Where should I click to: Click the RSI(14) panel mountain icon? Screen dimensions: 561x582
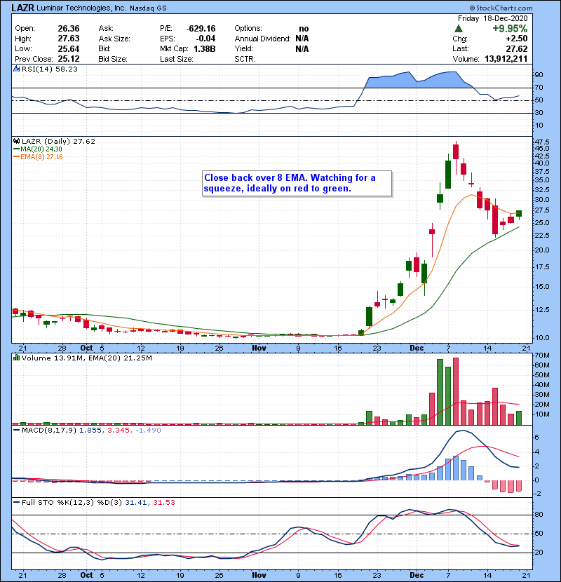[16, 69]
